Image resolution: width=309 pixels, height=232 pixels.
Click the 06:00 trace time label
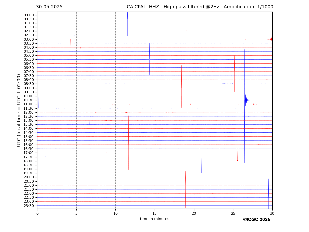point(29,64)
